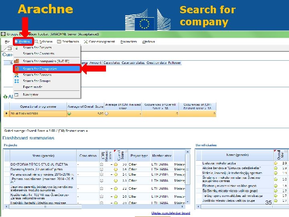Screen dimensions: 289x217
Task: Click yellow score dot for DOKTORANTŪROS row
Action: click(116, 164)
